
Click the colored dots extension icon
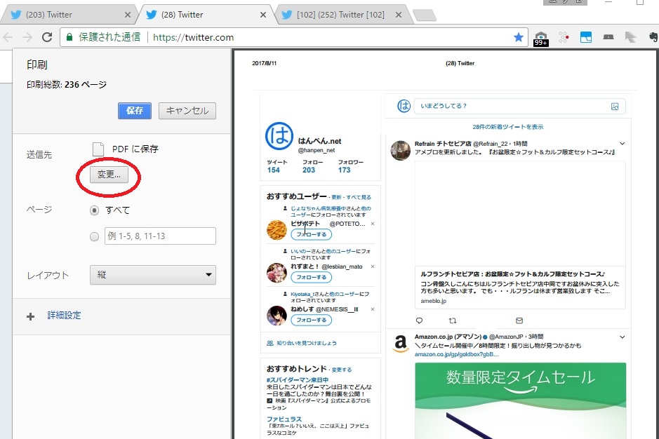[564, 37]
